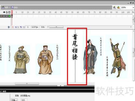135x101 pixels.
Task: Click the center frame button
Action: pyautogui.click(x=13, y=27)
